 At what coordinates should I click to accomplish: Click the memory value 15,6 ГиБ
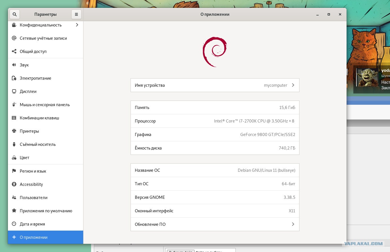[x=287, y=108]
